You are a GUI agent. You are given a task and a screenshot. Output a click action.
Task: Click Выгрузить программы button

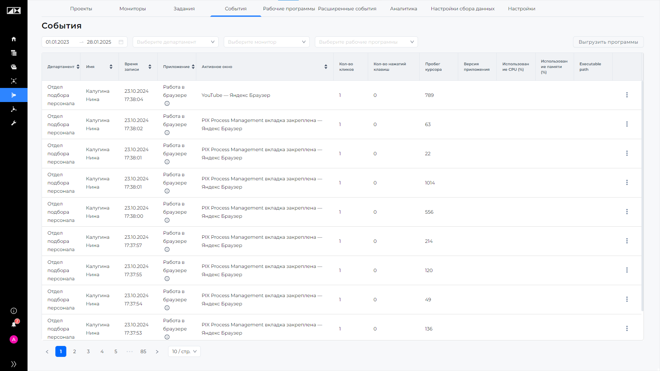pyautogui.click(x=608, y=42)
